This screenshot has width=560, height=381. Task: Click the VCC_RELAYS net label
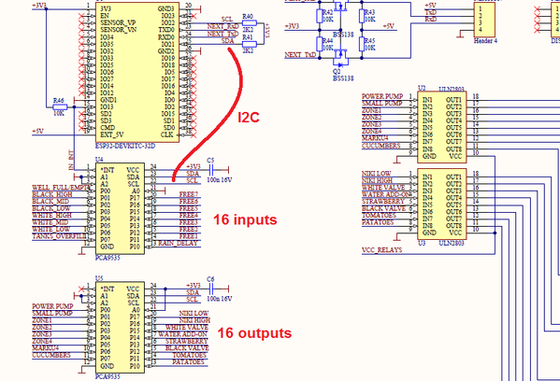(381, 250)
